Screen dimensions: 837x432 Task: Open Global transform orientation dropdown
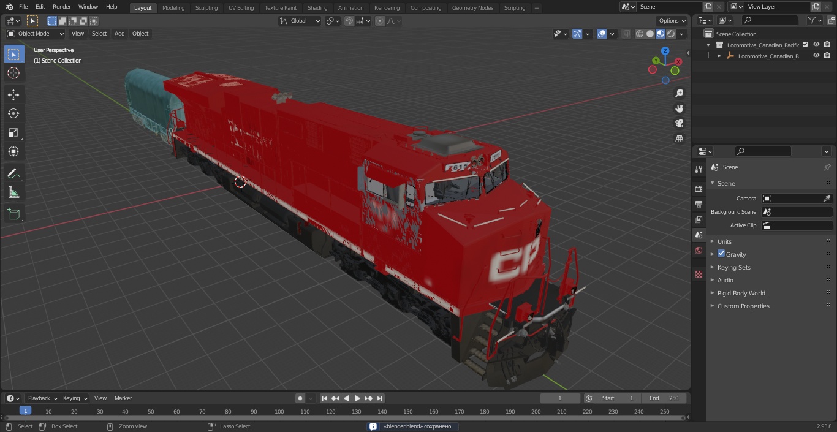click(x=300, y=21)
